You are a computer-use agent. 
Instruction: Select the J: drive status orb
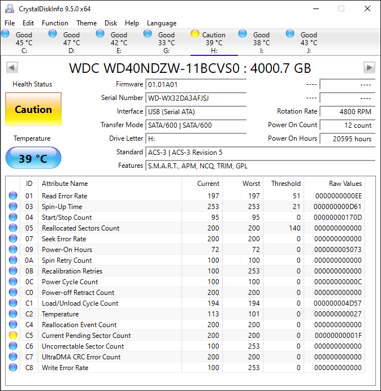click(x=289, y=34)
